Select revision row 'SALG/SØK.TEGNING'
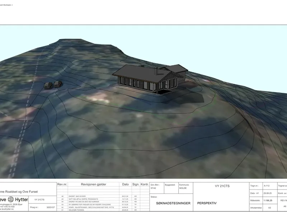Image resolution: width=287 pixels, height=215 pixels. coord(76,210)
